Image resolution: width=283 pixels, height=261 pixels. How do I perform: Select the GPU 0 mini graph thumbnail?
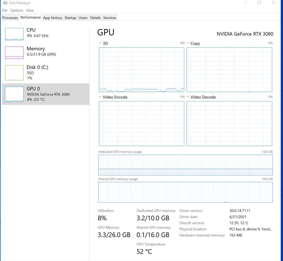14,94
